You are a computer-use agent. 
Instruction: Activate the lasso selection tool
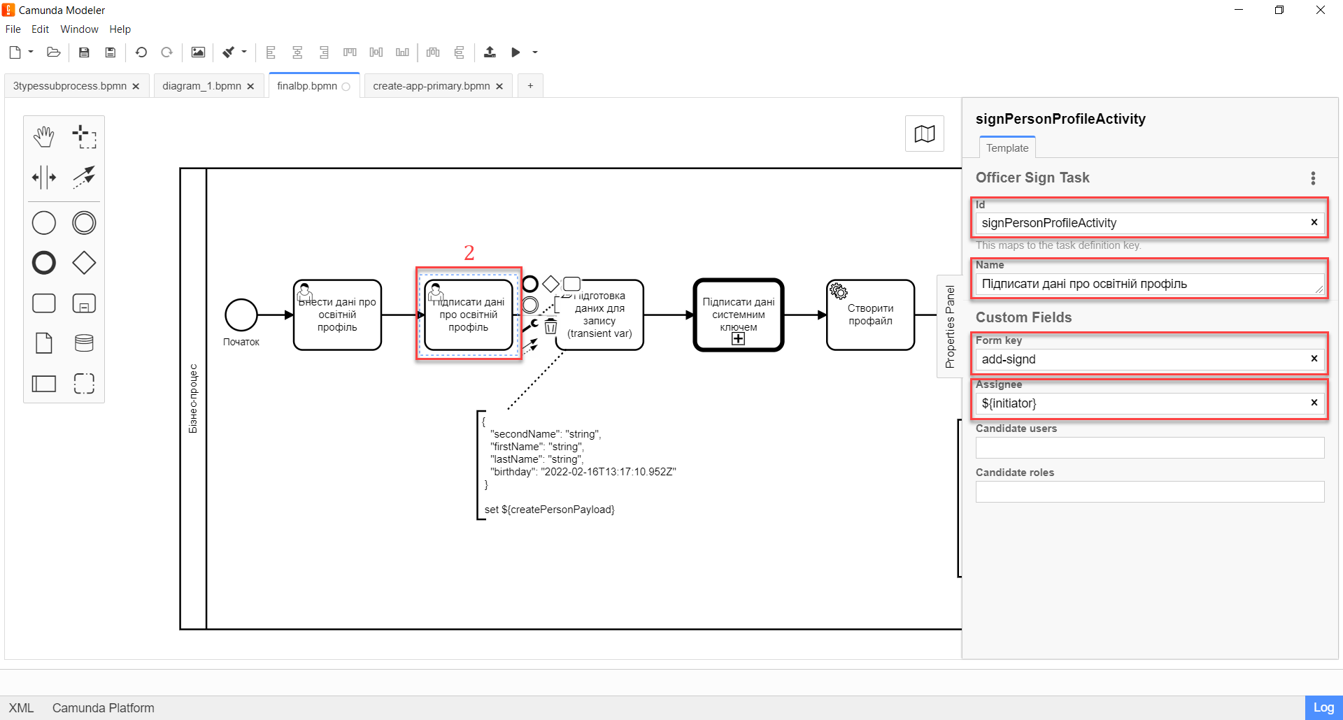[x=84, y=137]
